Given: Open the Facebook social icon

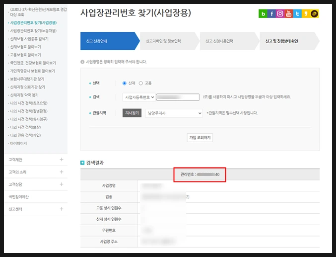Looking at the screenshot, I should pos(271,14).
